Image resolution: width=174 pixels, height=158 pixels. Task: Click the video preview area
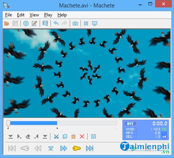[87, 73]
